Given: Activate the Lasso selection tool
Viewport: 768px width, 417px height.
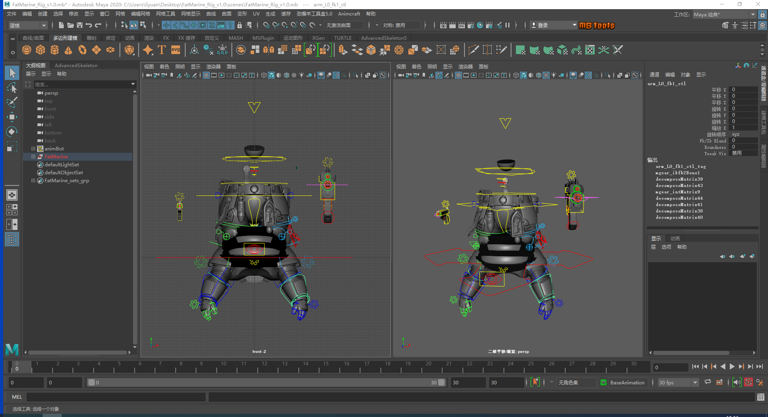Looking at the screenshot, I should click(x=12, y=88).
